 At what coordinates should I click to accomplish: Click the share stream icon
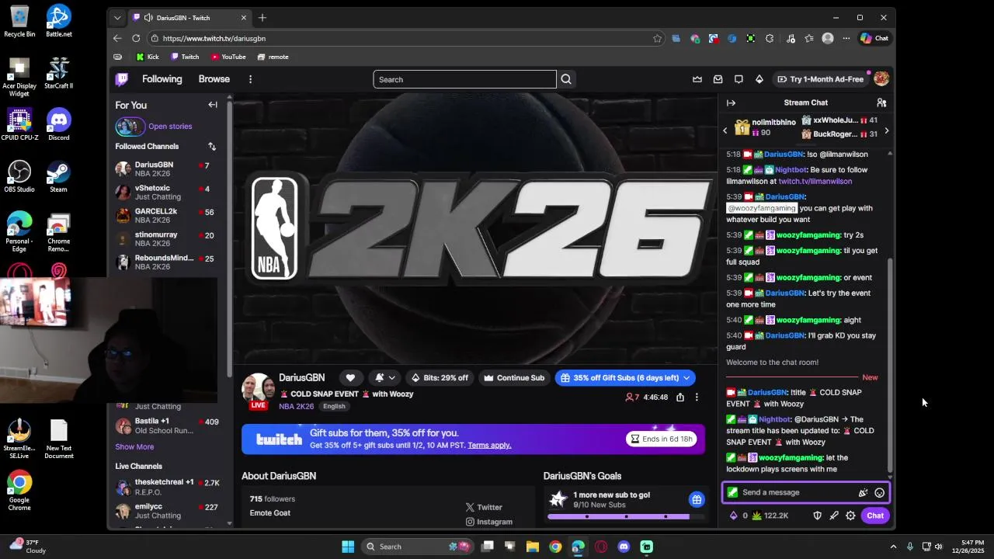(680, 398)
